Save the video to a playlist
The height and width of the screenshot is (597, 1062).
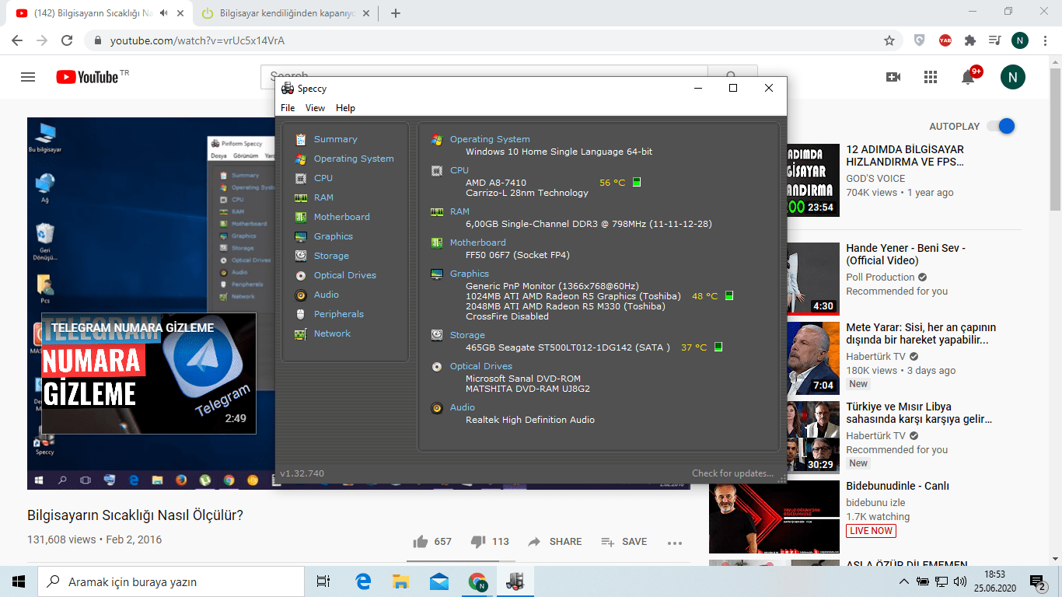624,542
